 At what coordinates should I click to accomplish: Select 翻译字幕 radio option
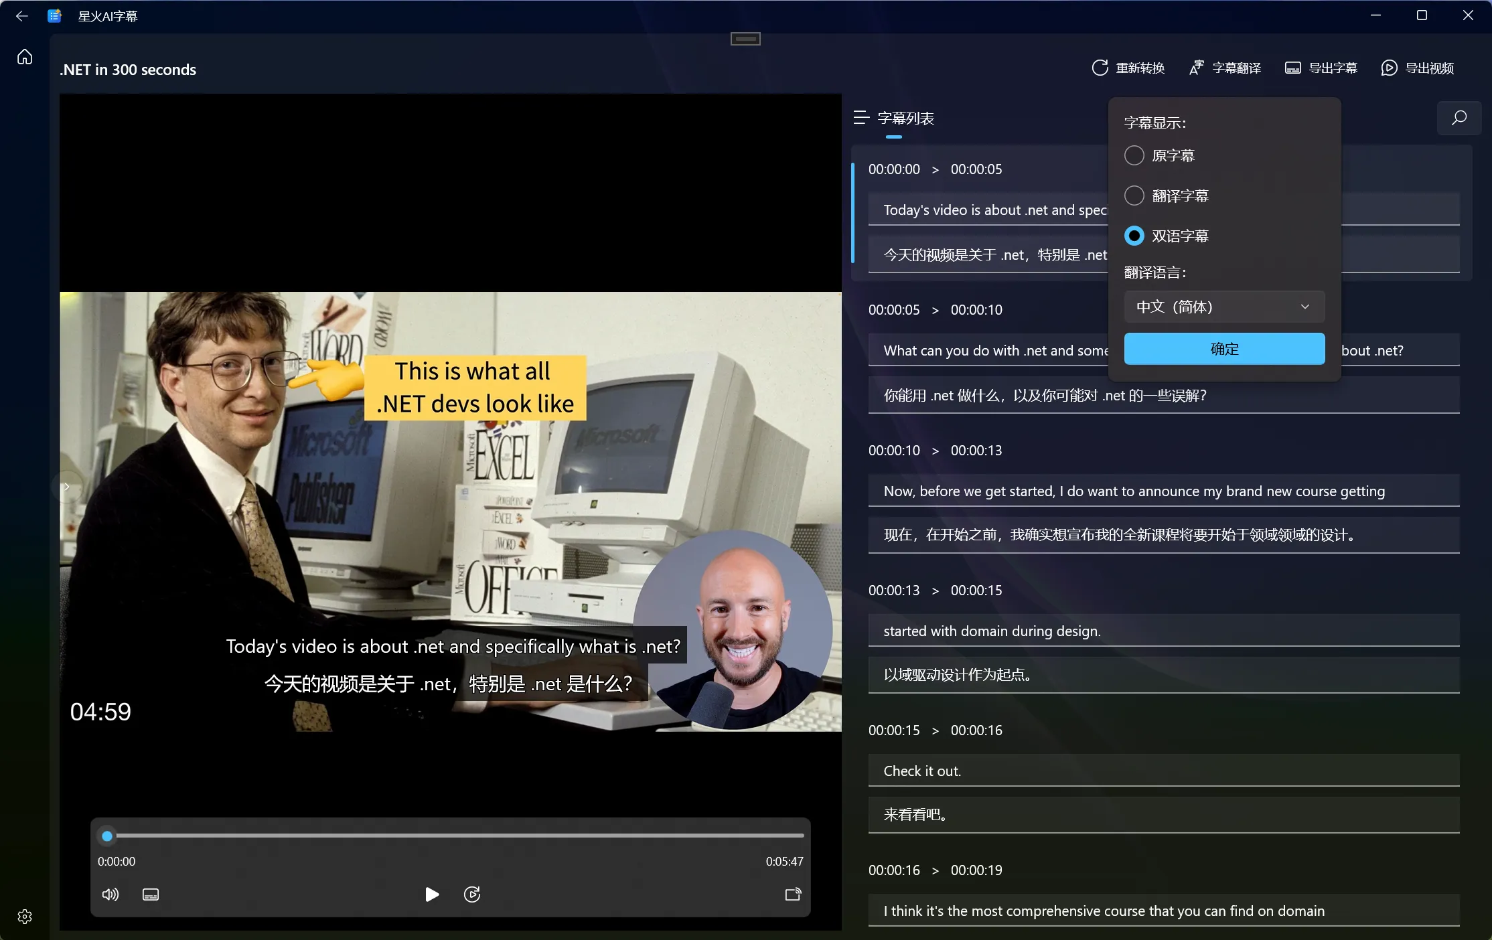[x=1134, y=195]
